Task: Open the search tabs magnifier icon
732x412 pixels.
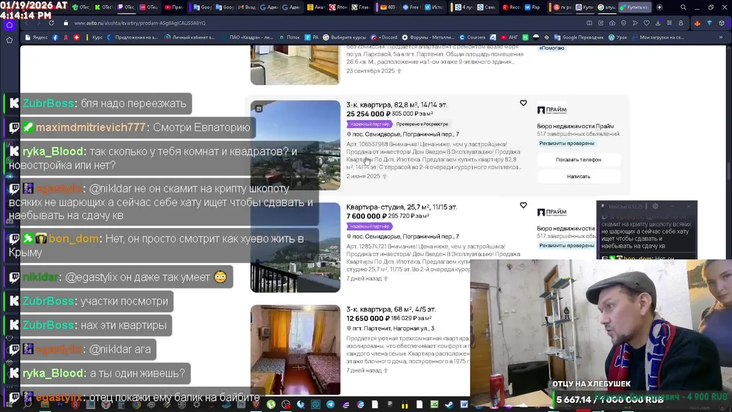Action: [683, 7]
